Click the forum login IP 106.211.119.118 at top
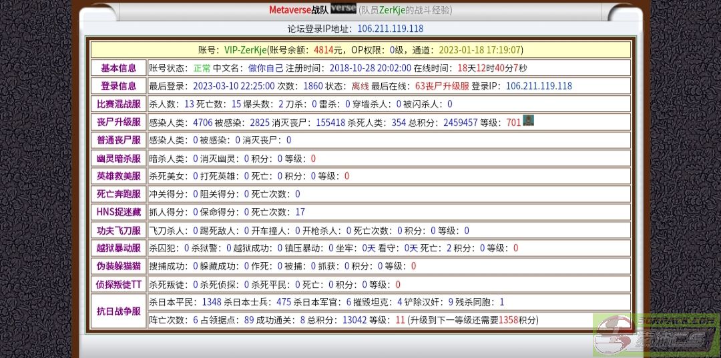This screenshot has height=358, width=721. [390, 29]
